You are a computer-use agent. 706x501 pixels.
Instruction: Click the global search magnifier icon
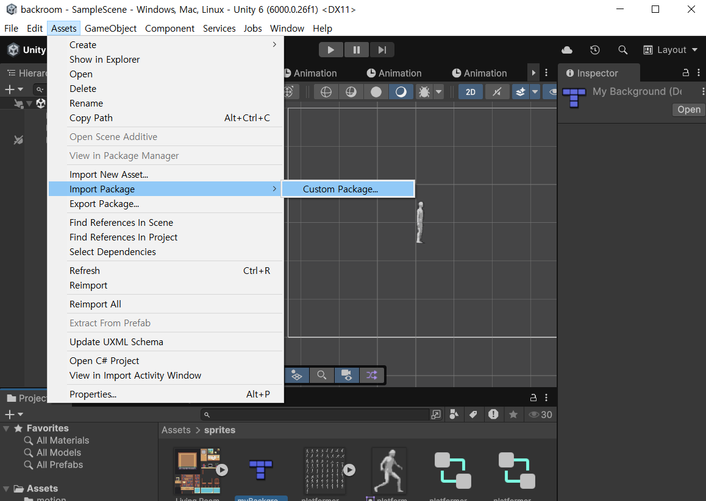[x=622, y=50]
